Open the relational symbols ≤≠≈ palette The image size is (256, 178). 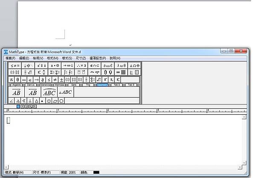(15, 65)
